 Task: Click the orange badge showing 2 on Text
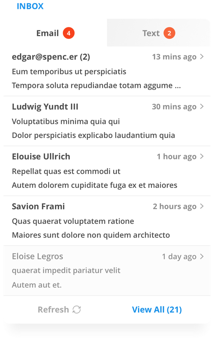point(170,33)
